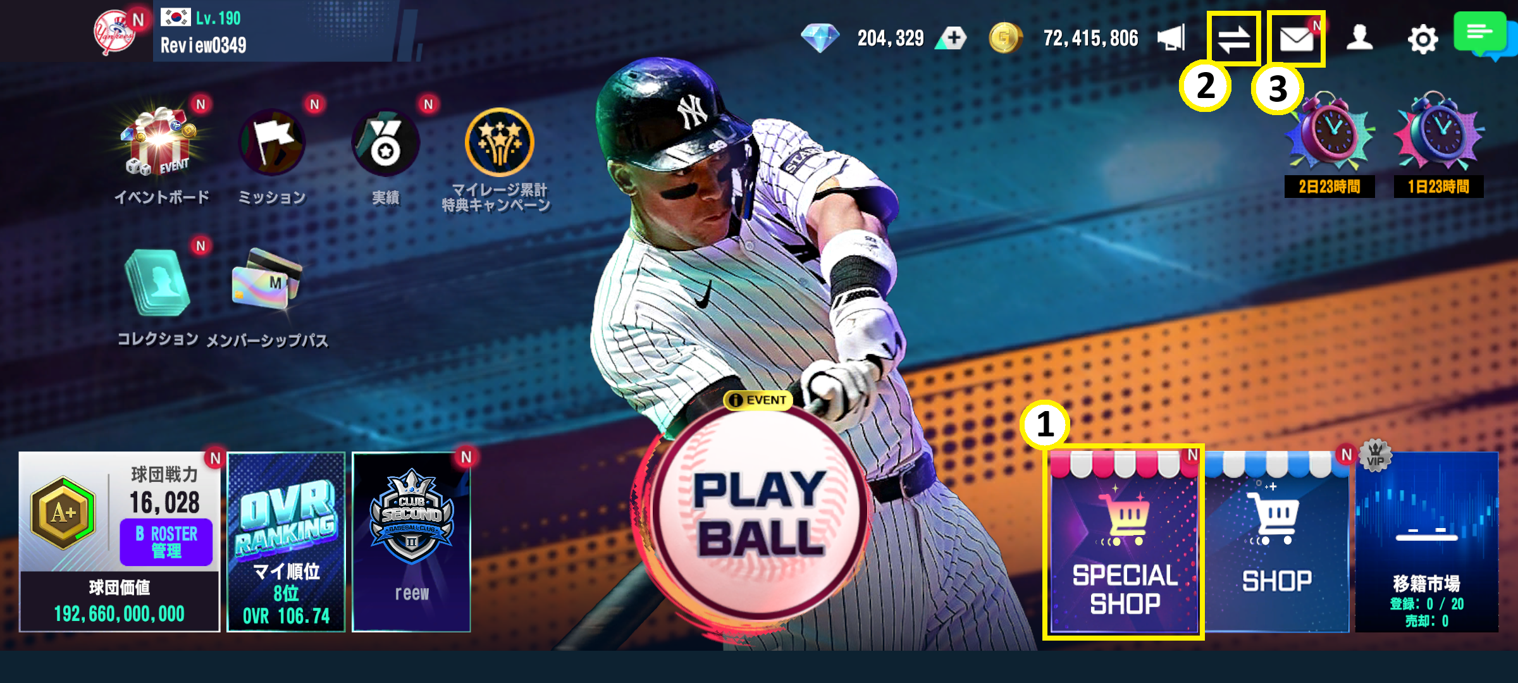
Task: Open the Collection card stack icon
Action: (158, 282)
